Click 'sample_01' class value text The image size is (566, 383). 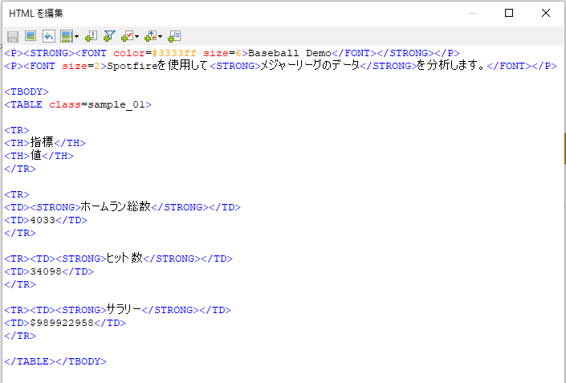[x=116, y=104]
